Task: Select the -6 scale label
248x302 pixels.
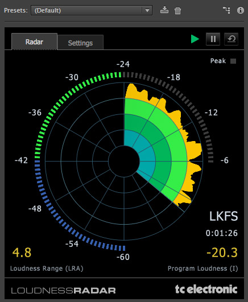Action: (x=225, y=160)
